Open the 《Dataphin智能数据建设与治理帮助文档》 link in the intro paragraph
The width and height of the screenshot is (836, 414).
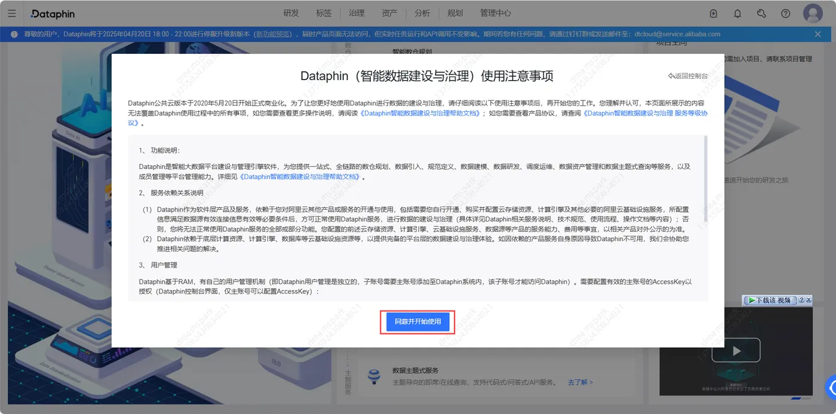[421, 113]
